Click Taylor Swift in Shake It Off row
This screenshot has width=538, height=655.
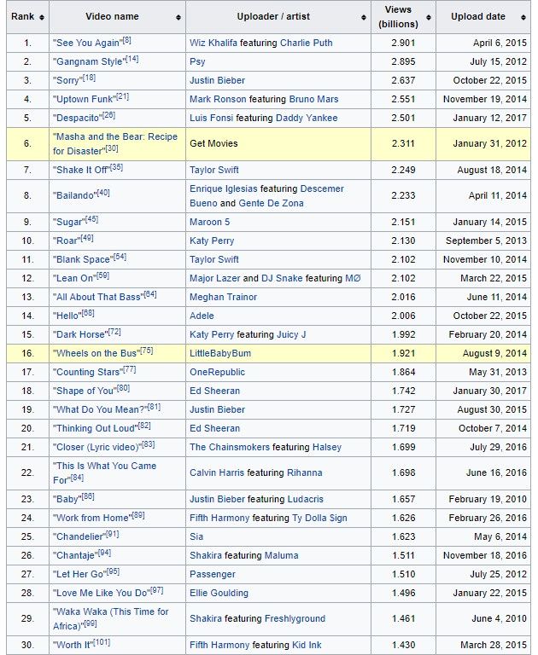213,170
